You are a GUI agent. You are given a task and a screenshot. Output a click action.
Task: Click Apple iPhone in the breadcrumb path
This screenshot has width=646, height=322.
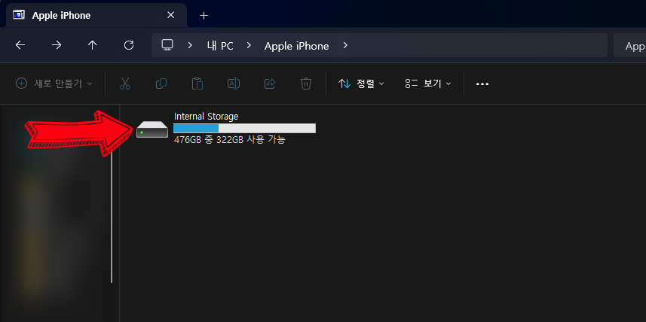pyautogui.click(x=297, y=46)
